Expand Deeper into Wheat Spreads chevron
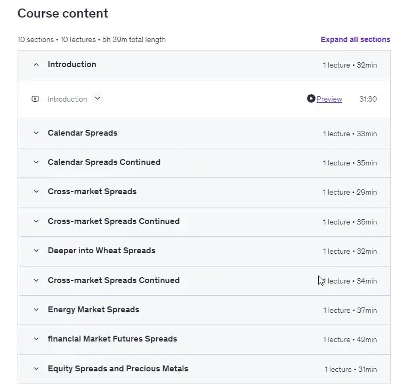 (36, 251)
